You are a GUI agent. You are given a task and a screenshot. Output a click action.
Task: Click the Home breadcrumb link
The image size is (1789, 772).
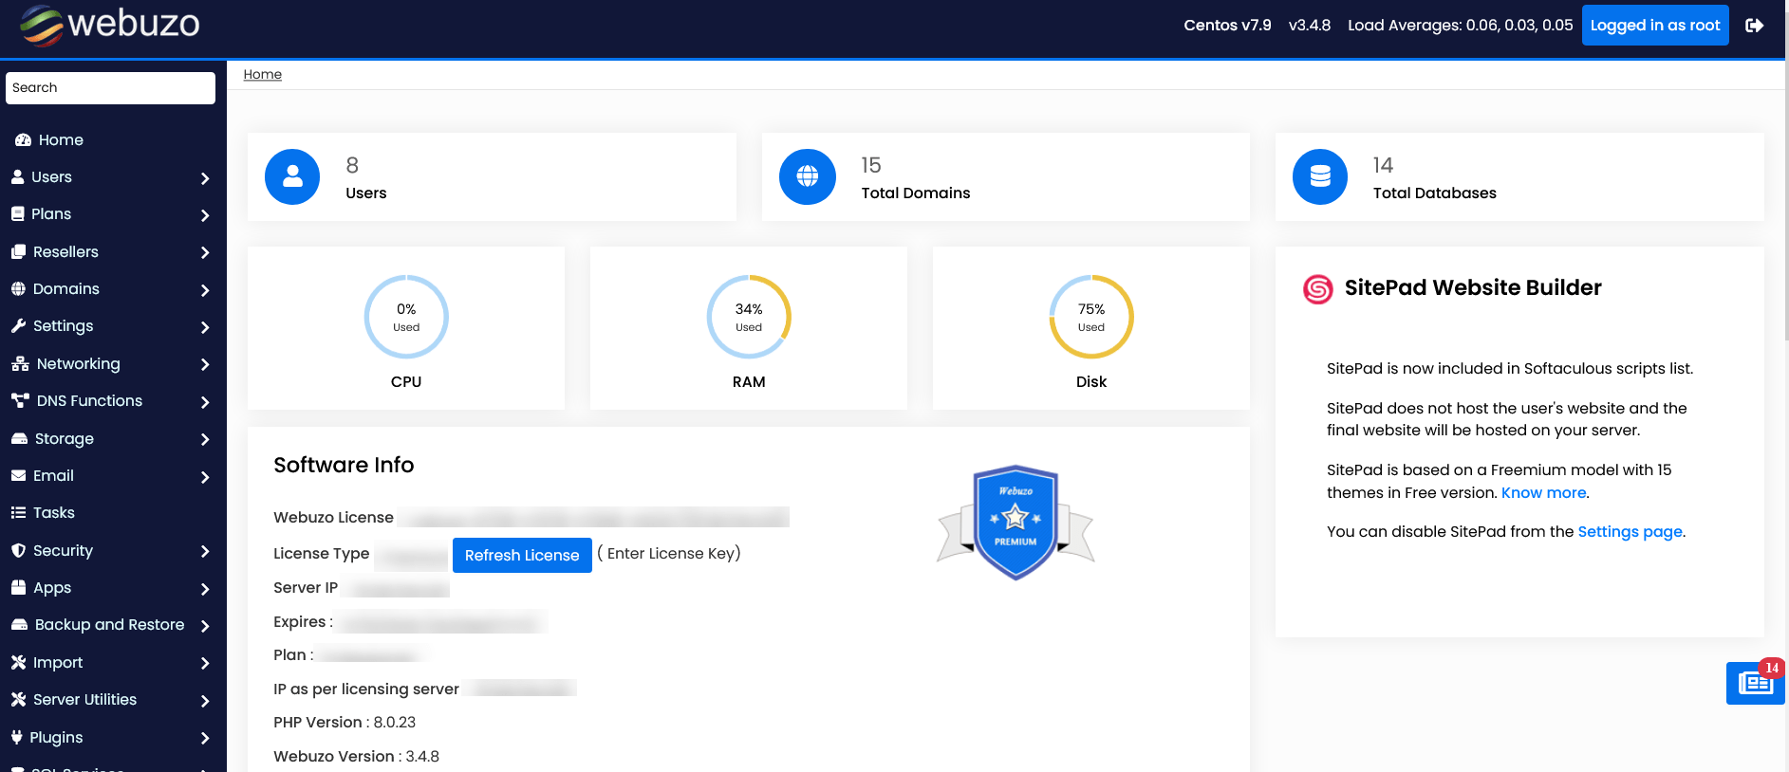pyautogui.click(x=262, y=75)
